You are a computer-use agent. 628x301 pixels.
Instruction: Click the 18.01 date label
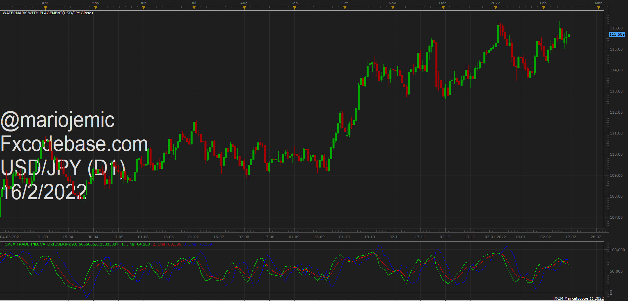coord(520,237)
